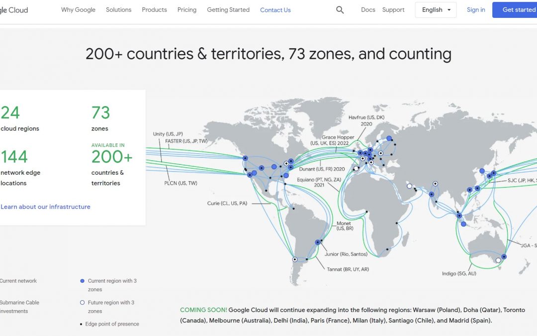Click the Mumbai region marker
Screen dimensions: 537x336
tap(432, 195)
